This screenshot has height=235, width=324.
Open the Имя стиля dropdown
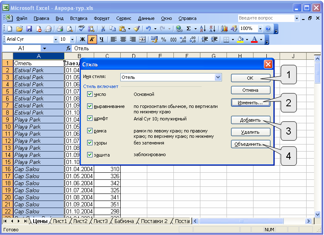218,77
